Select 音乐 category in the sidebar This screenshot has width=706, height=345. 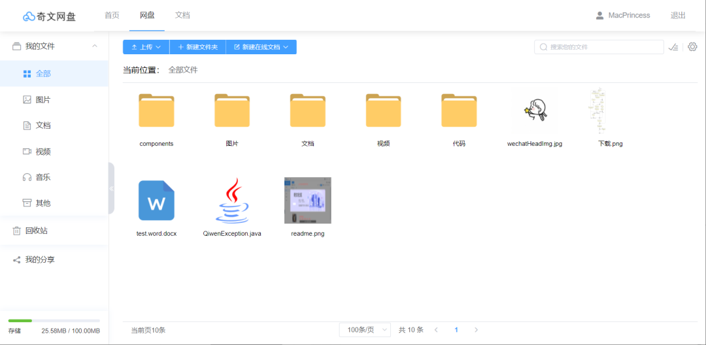[54, 177]
